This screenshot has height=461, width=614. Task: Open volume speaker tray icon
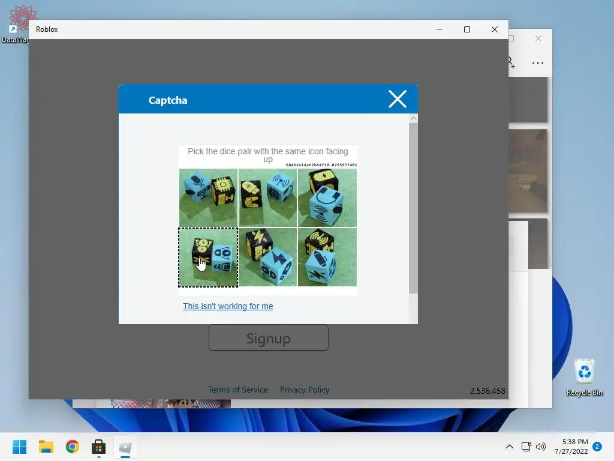pyautogui.click(x=541, y=447)
